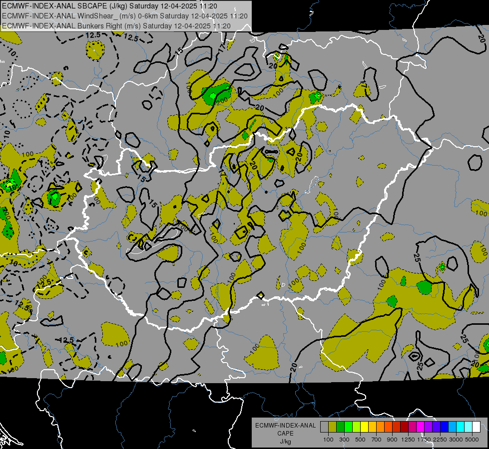Click the CAPE label in legend
Screen dimensions: 489x449
[285, 434]
